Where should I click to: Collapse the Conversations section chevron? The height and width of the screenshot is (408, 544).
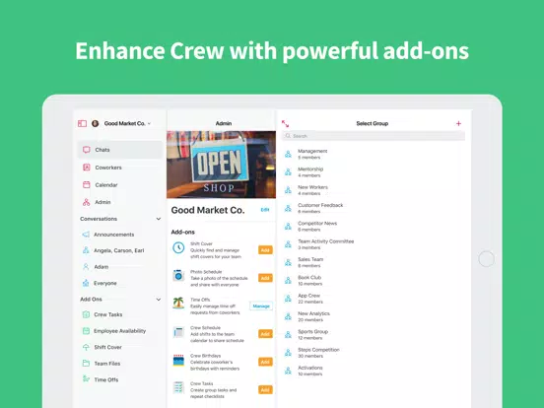coord(159,219)
